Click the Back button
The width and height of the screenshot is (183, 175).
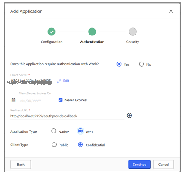pyautogui.click(x=21, y=165)
